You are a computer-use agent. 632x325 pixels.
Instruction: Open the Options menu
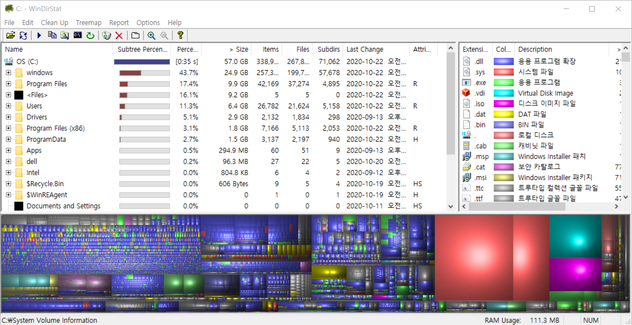[x=148, y=23]
